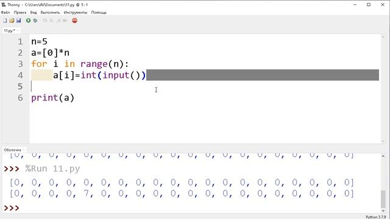This screenshot has height=219, width=390.
Task: Click the editor scrollbar up arrow
Action: coord(383,36)
